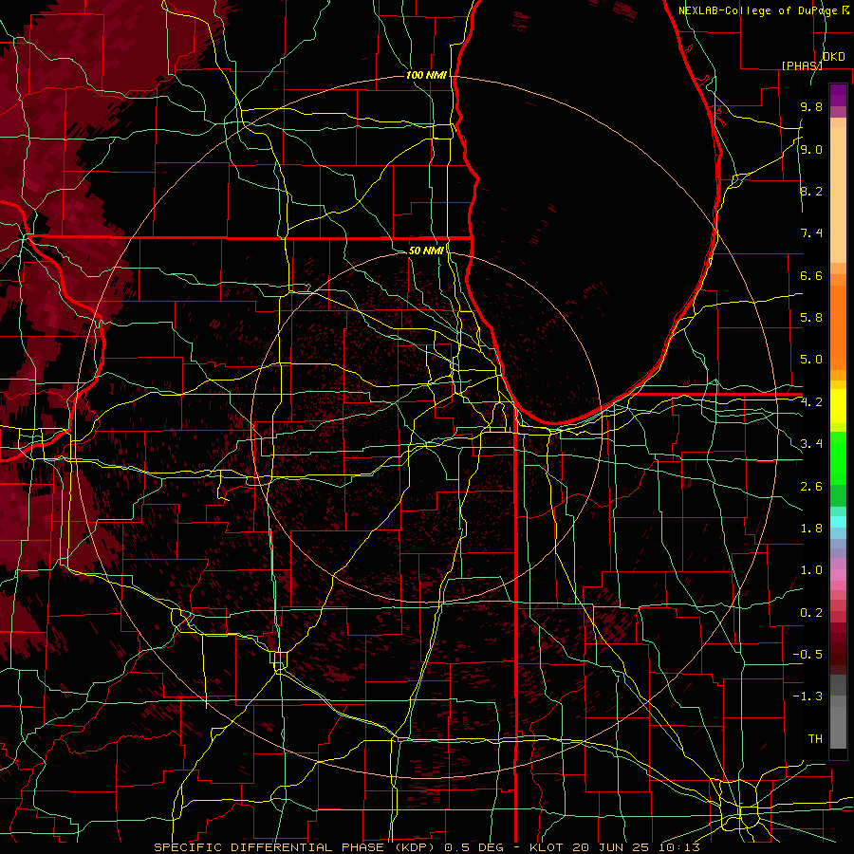The height and width of the screenshot is (854, 854).
Task: Click the -0.5 value on the legend
Action: tap(808, 655)
